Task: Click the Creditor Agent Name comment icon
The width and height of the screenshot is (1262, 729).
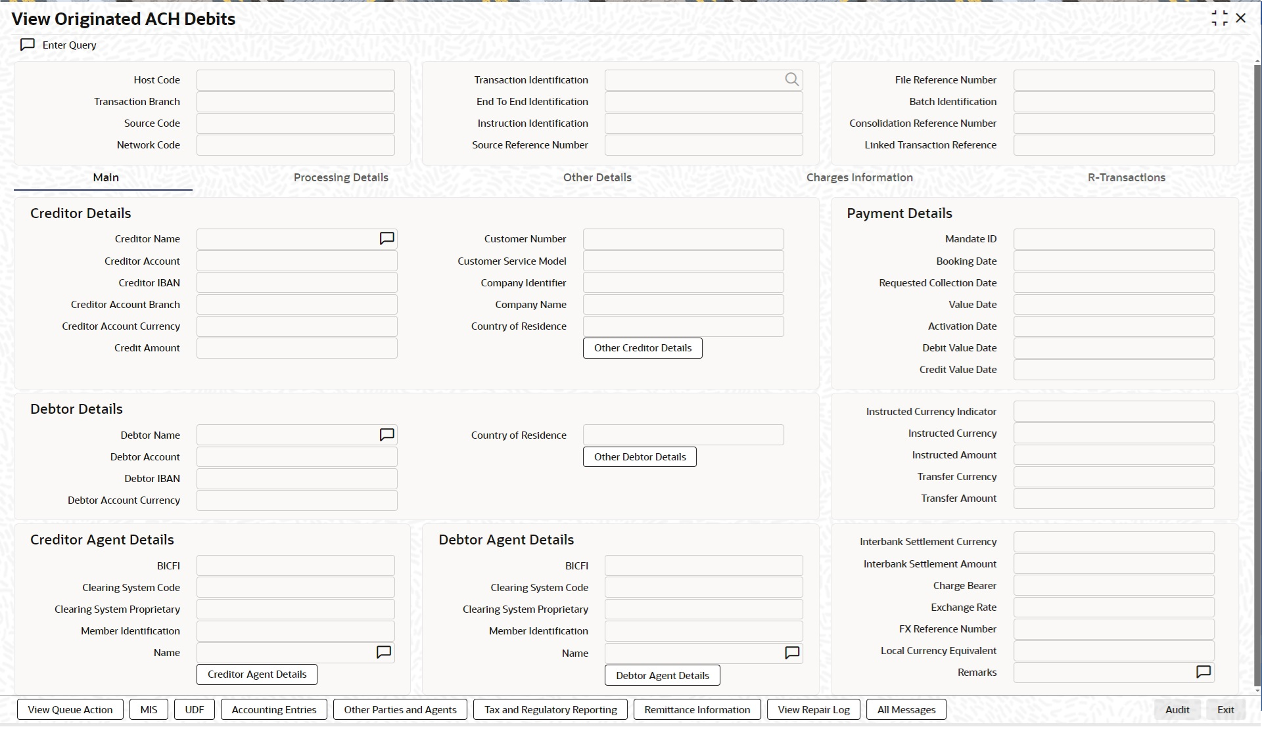Action: [x=384, y=652]
